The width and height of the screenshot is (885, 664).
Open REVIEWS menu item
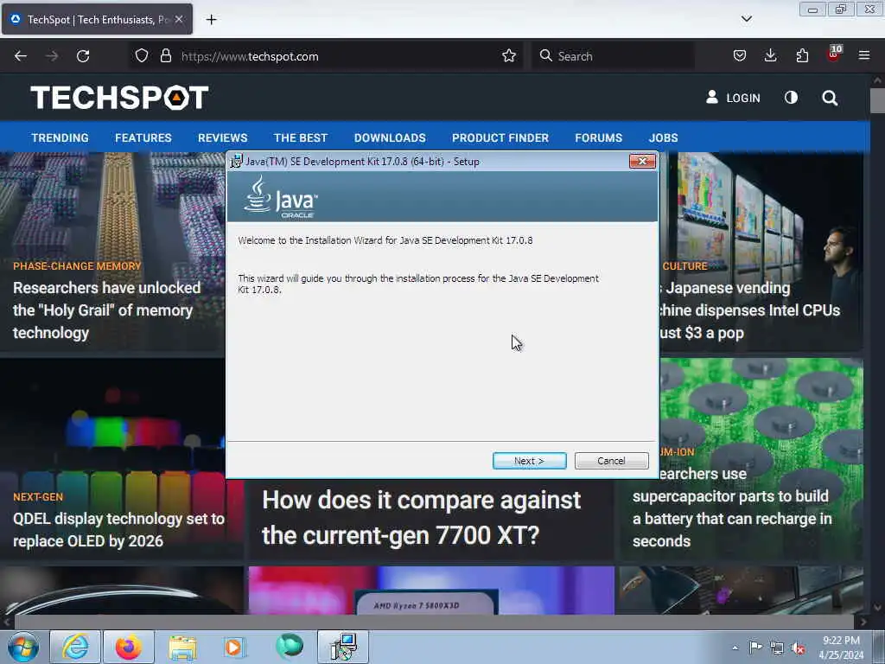[x=222, y=137]
